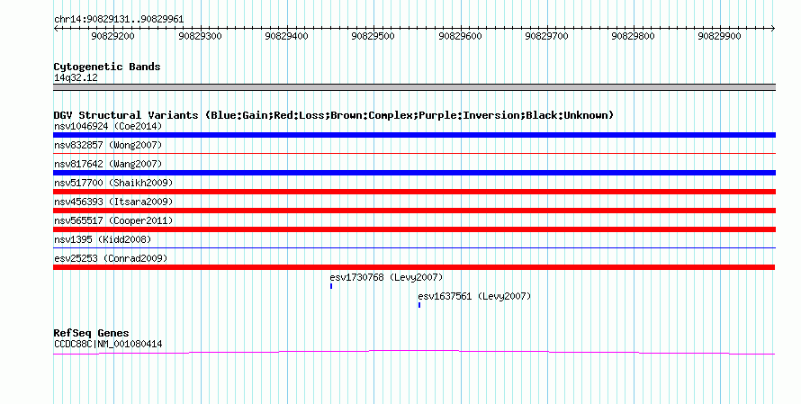Open variant nsv817642 (Wang2007) label
The height and width of the screenshot is (404, 801).
click(108, 164)
